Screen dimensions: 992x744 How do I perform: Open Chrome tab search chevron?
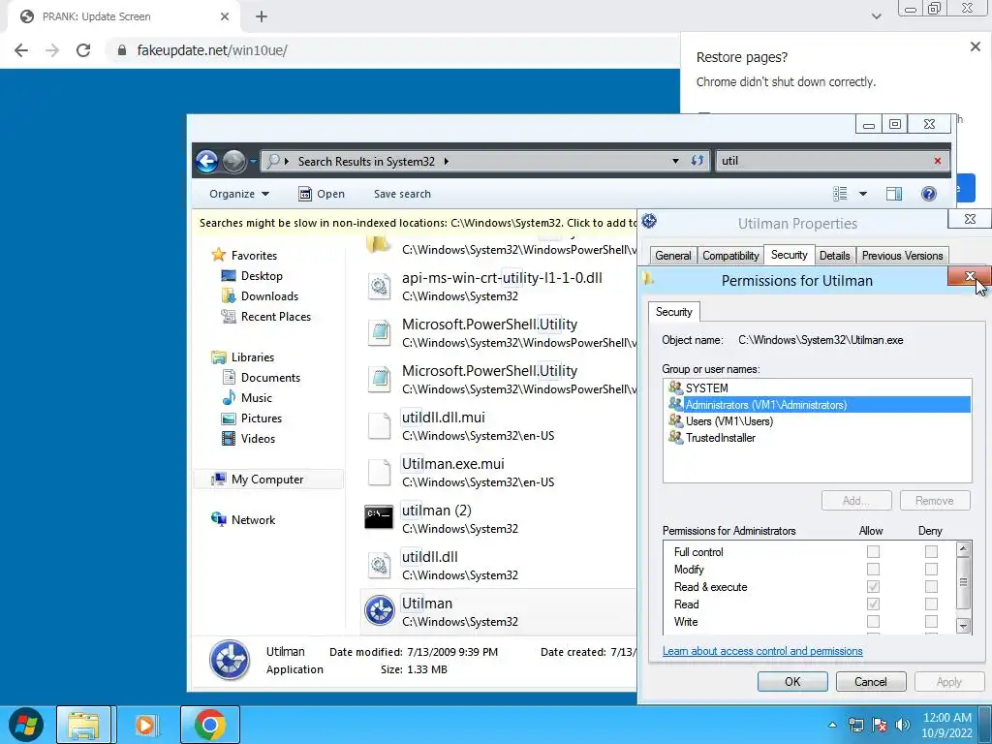[x=876, y=16]
